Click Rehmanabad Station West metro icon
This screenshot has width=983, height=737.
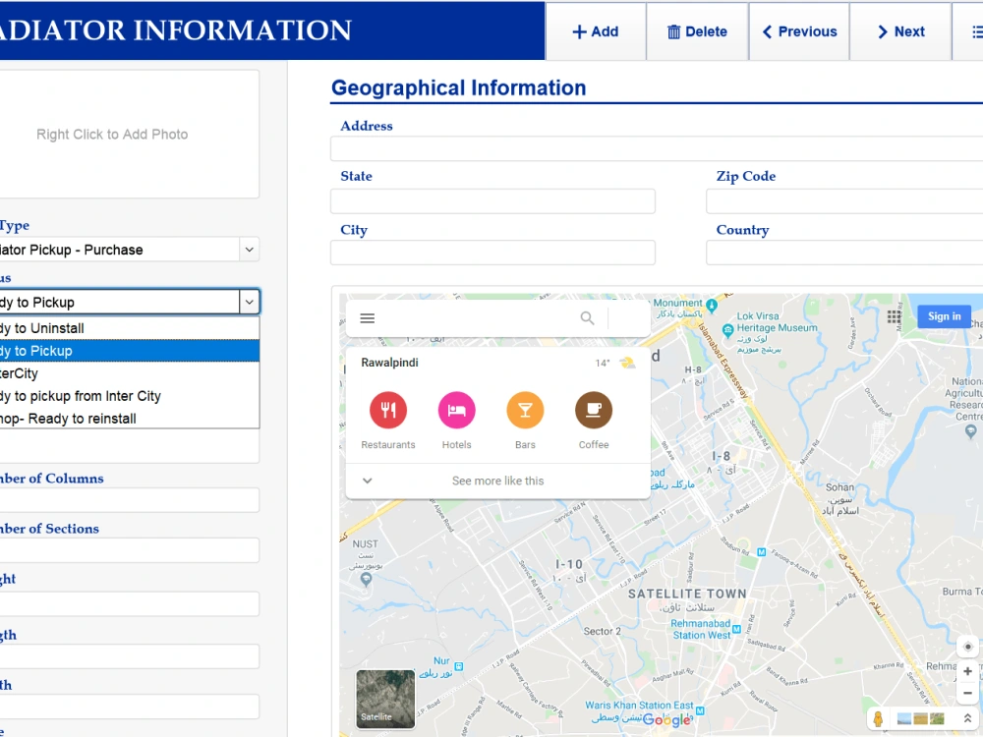(736, 629)
